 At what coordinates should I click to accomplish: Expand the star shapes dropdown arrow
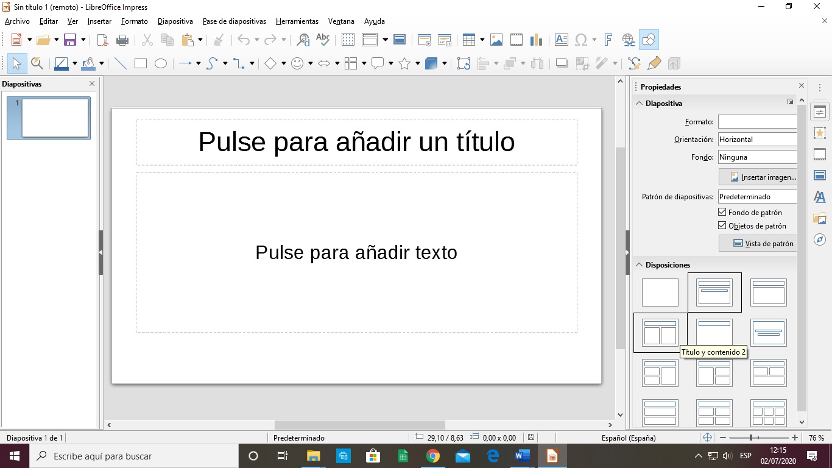point(417,63)
